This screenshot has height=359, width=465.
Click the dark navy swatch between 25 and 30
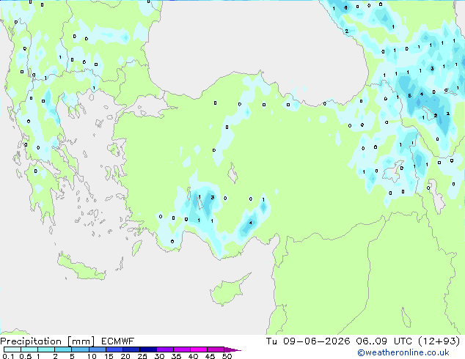coord(148,349)
